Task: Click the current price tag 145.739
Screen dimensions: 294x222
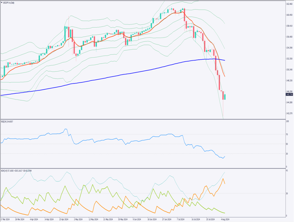Action: point(289,94)
